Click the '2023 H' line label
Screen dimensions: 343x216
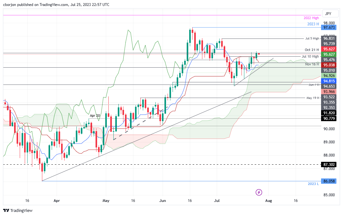313,24
